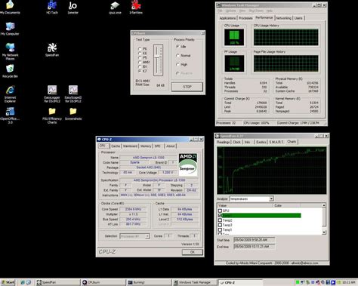Image resolution: width=358 pixels, height=286 pixels.
Task: Choose the P6 test type in CPUburn
Action: coord(140,49)
